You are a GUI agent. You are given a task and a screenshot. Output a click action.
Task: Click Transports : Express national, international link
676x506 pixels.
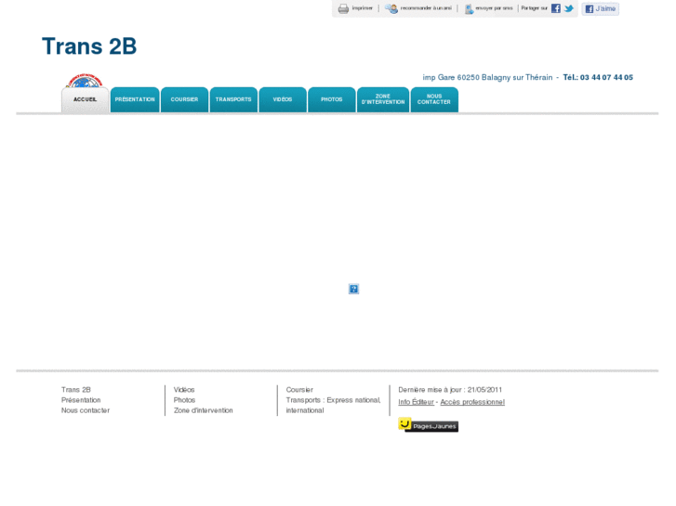[333, 405]
